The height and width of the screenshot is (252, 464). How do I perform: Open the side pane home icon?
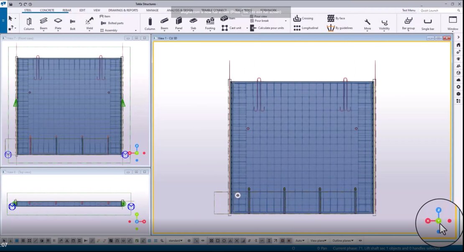[459, 45]
